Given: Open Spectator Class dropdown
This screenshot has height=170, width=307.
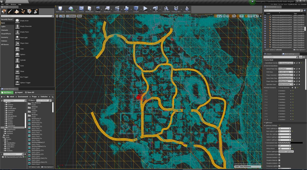Looking at the screenshot, I should tap(286, 84).
